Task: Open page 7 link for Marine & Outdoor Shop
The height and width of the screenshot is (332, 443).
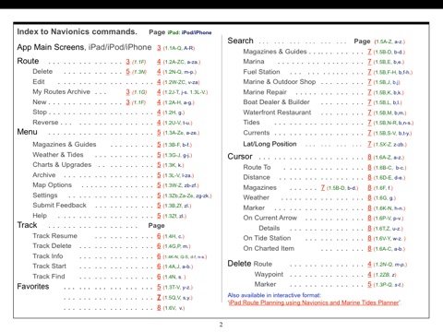Action: tap(369, 82)
